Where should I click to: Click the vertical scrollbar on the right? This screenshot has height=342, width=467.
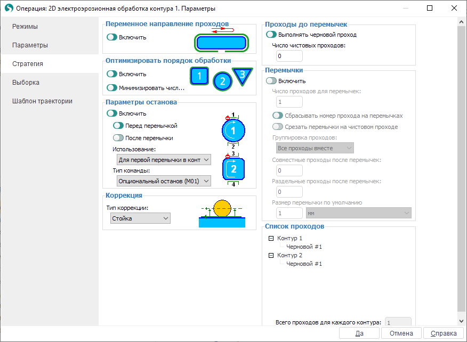[462, 170]
